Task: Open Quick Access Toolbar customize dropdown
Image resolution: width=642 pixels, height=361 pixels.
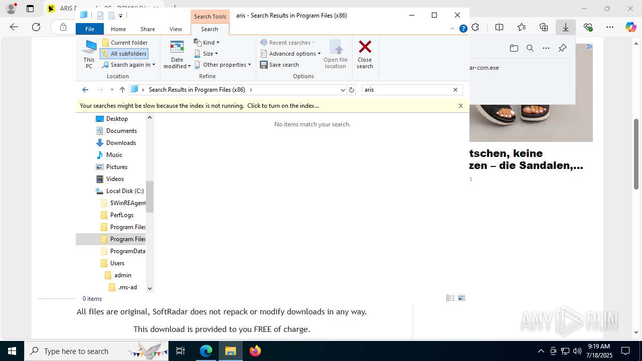Action: click(121, 16)
